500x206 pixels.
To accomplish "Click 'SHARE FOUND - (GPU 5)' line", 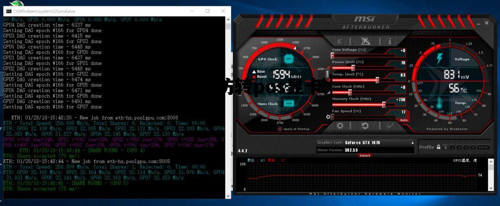I will [66, 183].
